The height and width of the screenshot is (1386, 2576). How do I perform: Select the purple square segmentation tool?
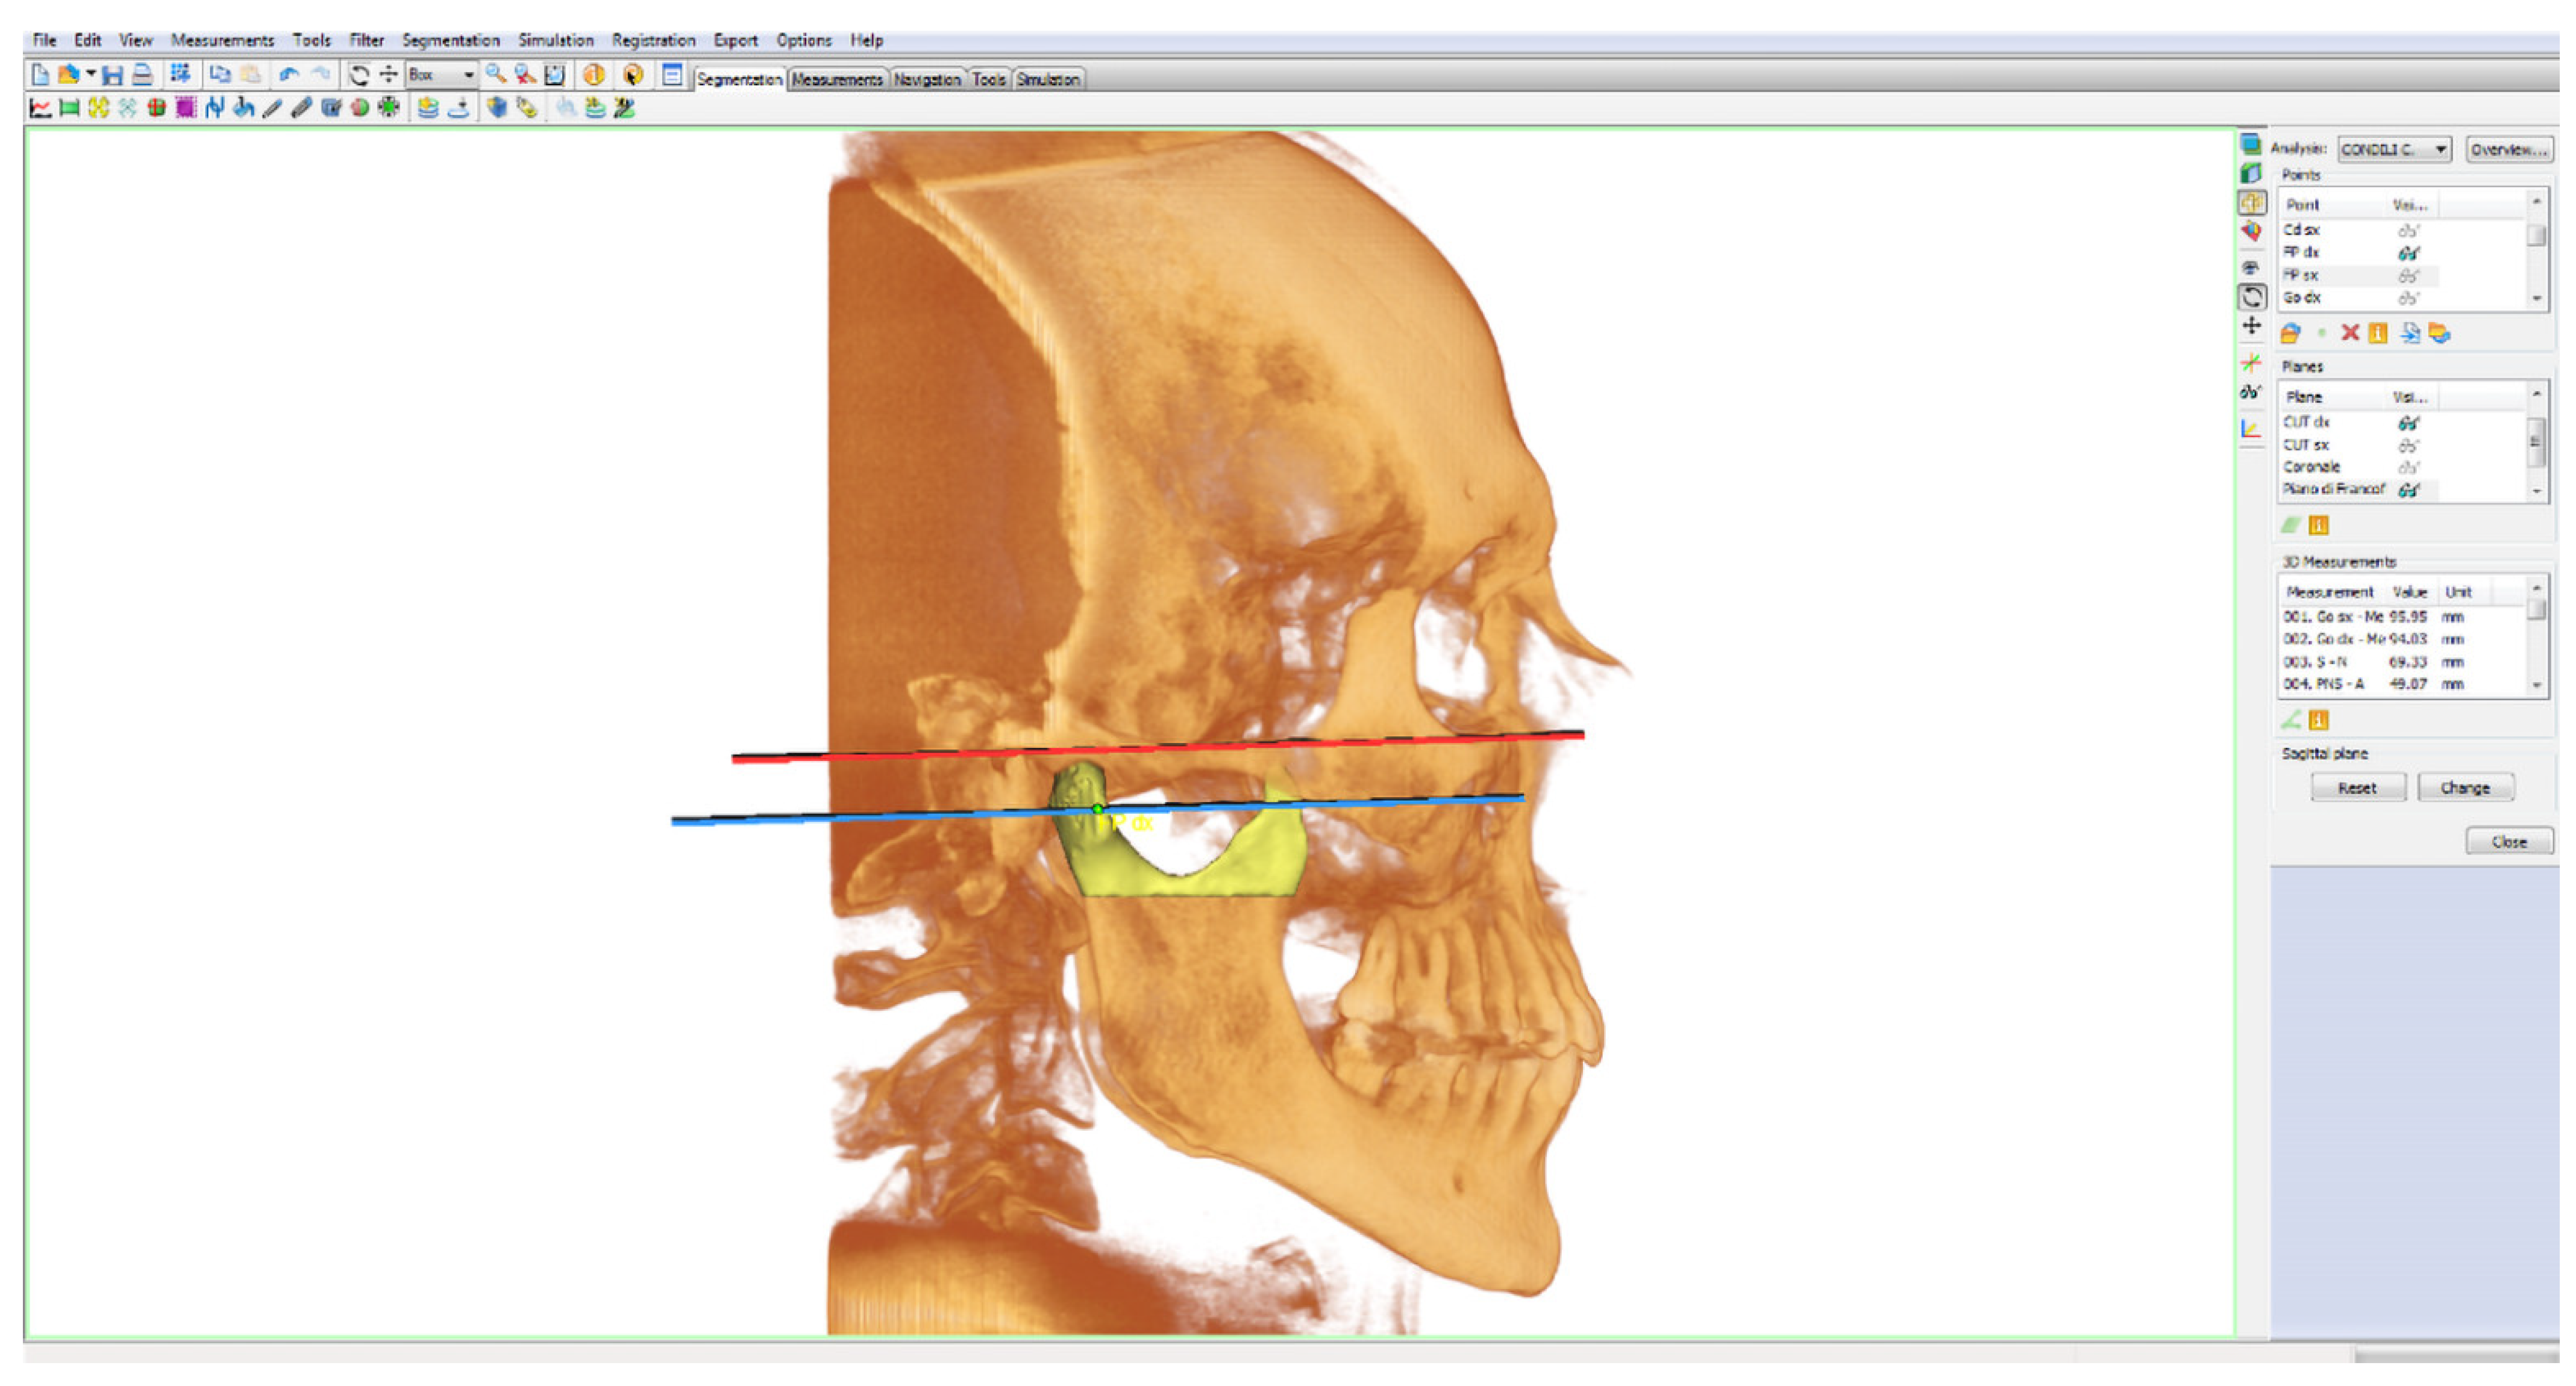pyautogui.click(x=186, y=108)
